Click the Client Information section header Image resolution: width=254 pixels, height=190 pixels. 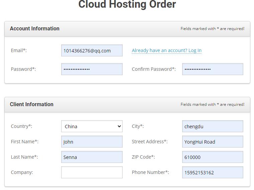coord(32,105)
